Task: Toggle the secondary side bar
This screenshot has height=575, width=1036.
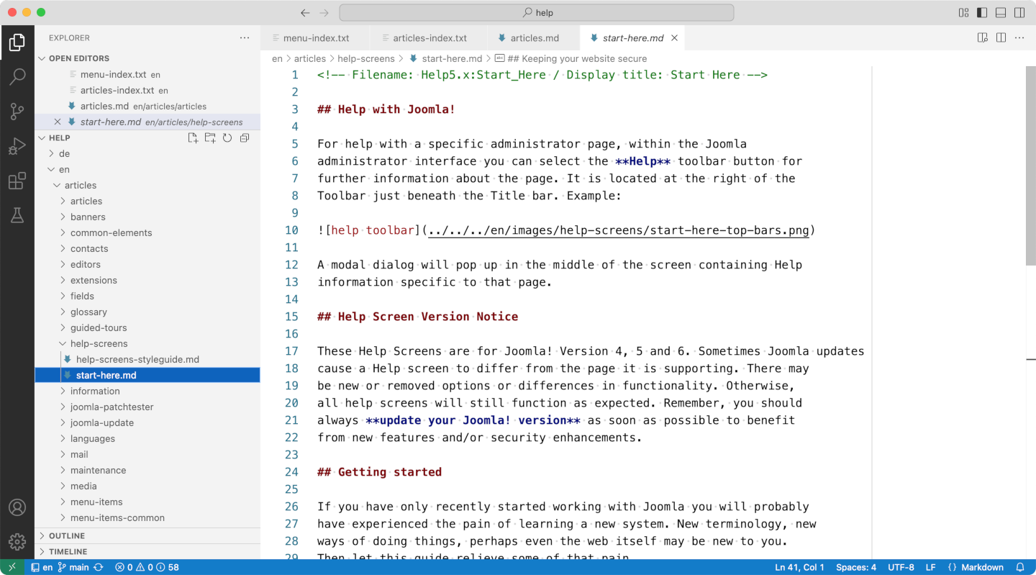Action: pyautogui.click(x=1019, y=12)
